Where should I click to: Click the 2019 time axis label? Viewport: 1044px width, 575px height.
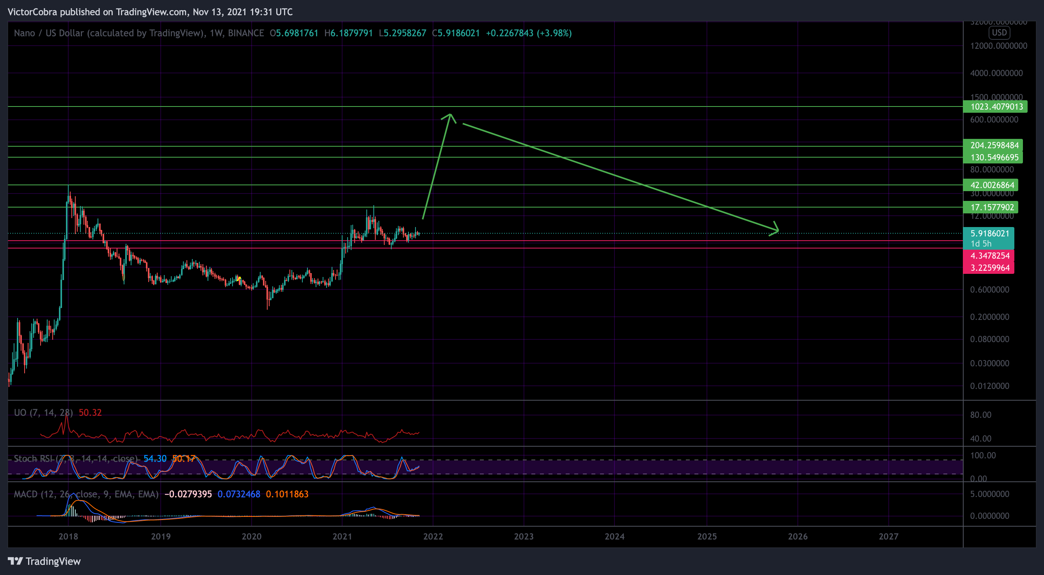(161, 536)
